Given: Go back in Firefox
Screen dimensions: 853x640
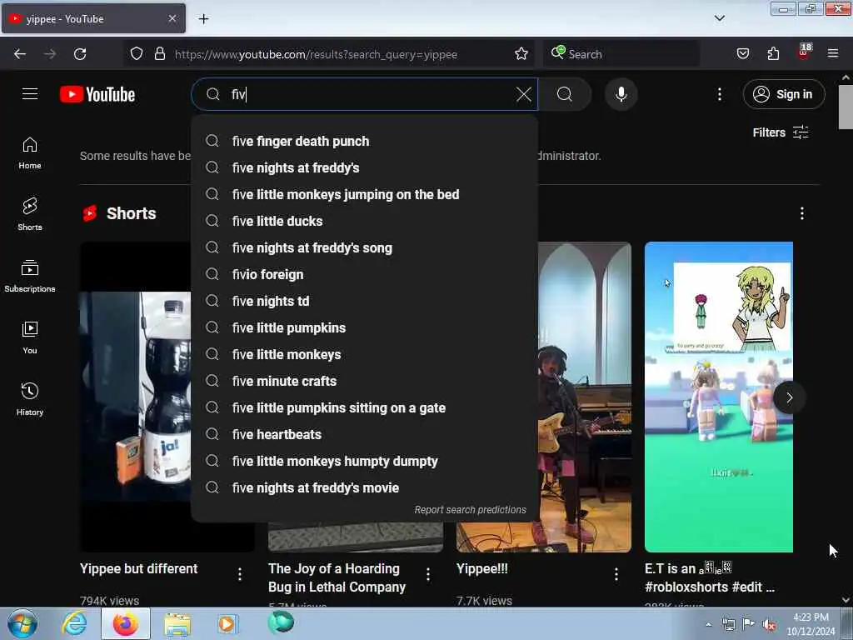Looking at the screenshot, I should pyautogui.click(x=20, y=54).
